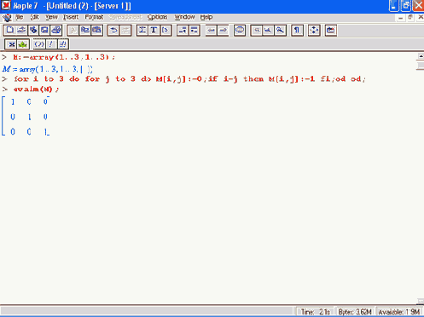Viewport: 424px width, 317px height.
Task: Click the back arrow toolbar button
Action: 212,30
